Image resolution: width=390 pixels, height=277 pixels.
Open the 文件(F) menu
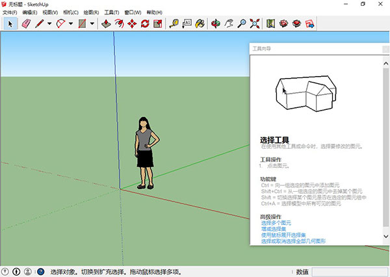tap(10, 12)
